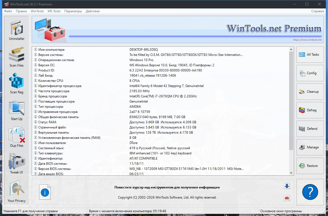
Task: Launch the Scan Files tool
Action: 16,57
